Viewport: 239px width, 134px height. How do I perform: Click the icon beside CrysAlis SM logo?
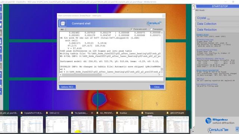[238, 129]
